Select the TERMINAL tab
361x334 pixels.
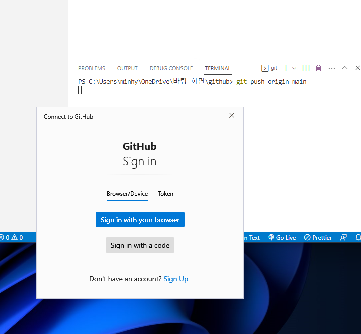coord(218,68)
